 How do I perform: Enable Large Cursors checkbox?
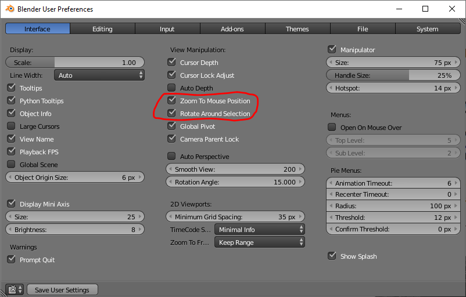click(11, 126)
